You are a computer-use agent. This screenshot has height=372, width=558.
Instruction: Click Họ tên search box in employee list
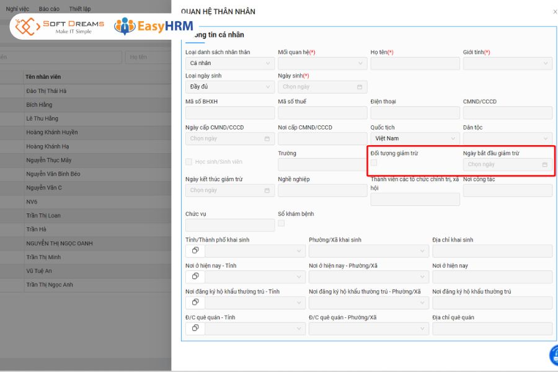tap(148, 57)
